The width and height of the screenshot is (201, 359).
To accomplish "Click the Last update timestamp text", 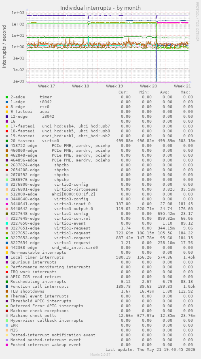I will pyautogui.click(x=150, y=350).
